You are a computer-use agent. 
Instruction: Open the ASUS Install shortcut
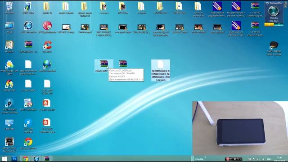[x=9, y=85]
